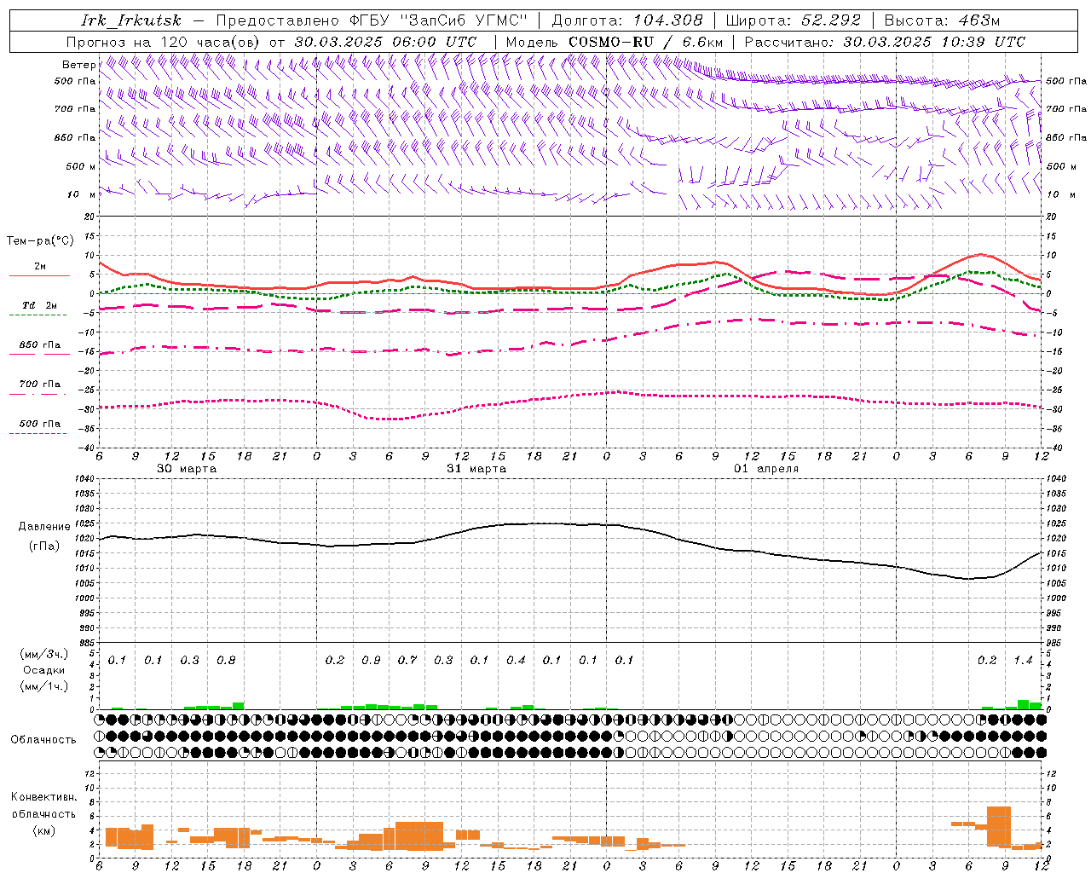Viewport: 1091px width, 873px height.
Task: Click the "500 м" wind level label on left
Action: click(81, 166)
